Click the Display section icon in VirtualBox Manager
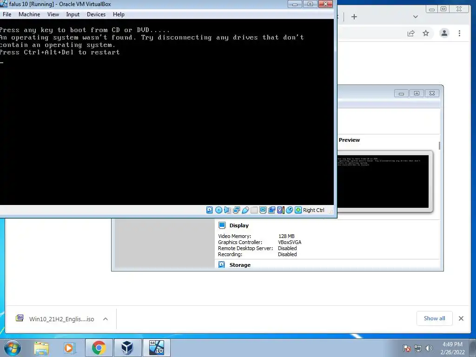 point(222,225)
